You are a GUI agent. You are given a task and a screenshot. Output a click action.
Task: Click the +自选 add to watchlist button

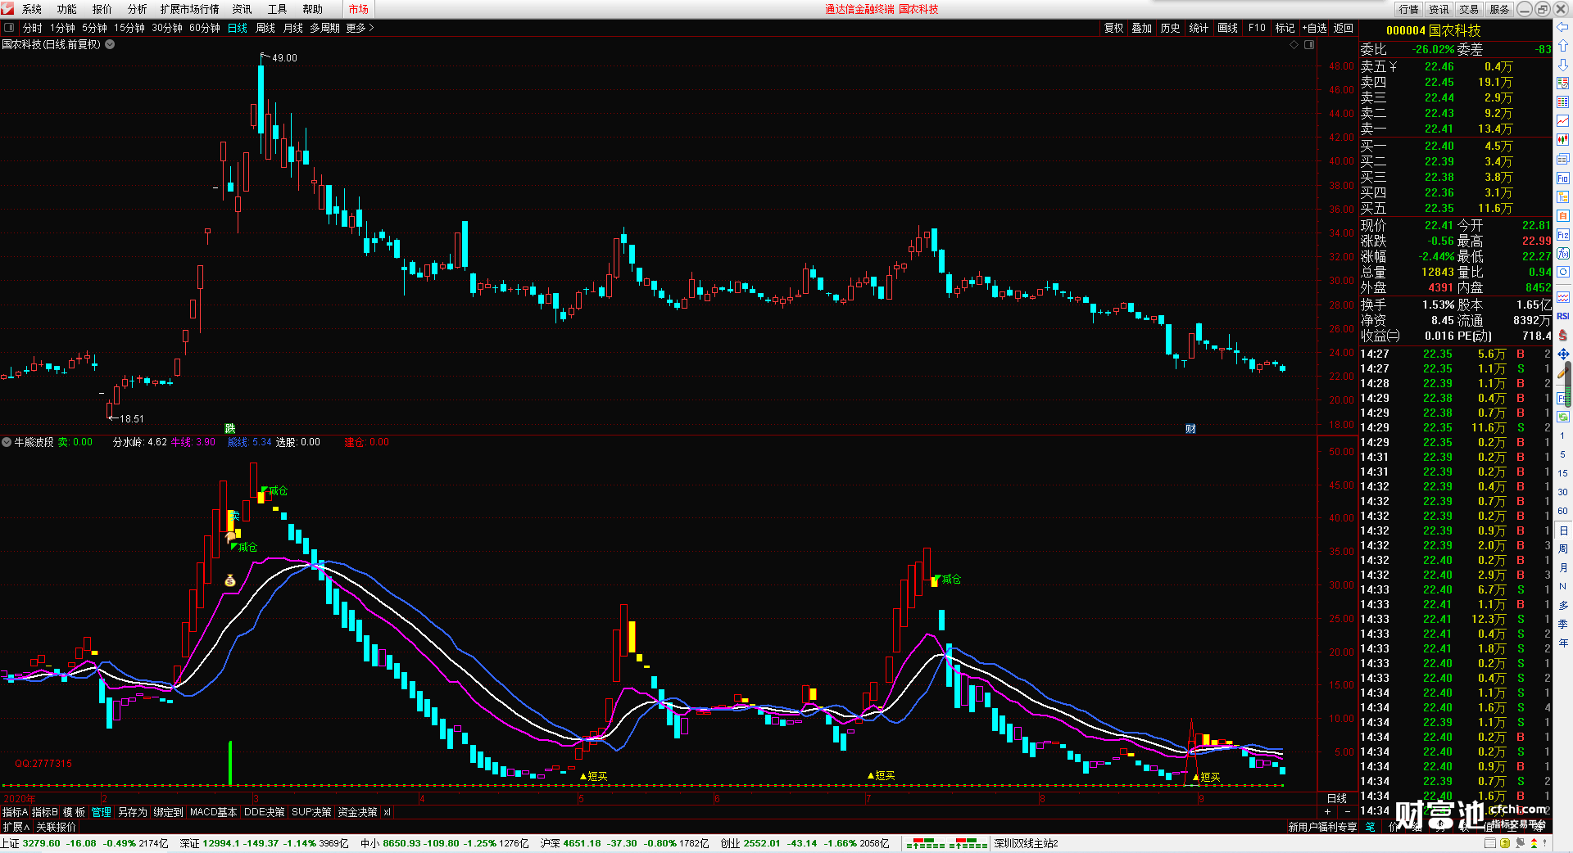(x=1314, y=28)
